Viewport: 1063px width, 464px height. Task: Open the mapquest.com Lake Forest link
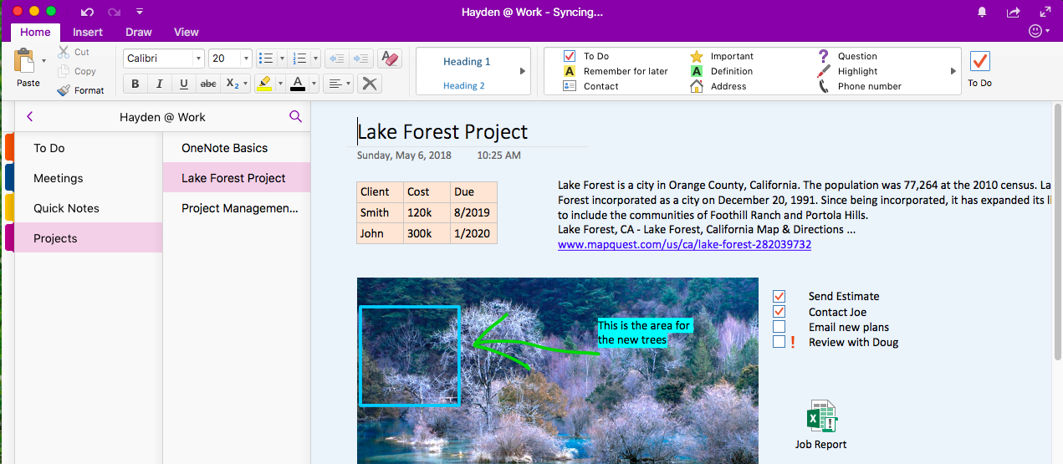pos(684,244)
